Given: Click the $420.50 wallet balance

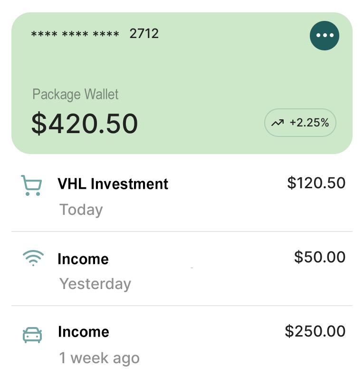Looking at the screenshot, I should click(85, 123).
